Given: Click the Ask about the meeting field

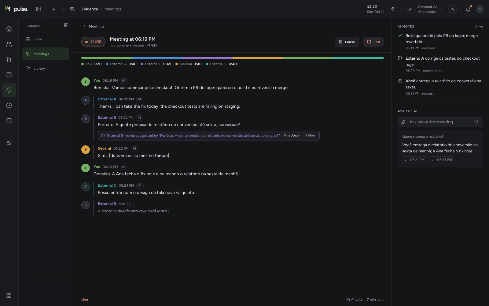Looking at the screenshot, I should point(440,122).
